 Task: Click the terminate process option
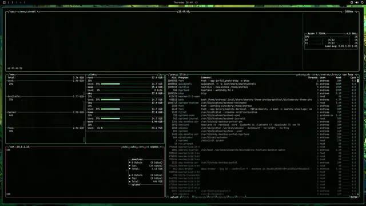200,197
